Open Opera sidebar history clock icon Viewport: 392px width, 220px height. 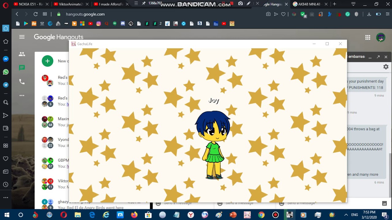tap(6, 185)
